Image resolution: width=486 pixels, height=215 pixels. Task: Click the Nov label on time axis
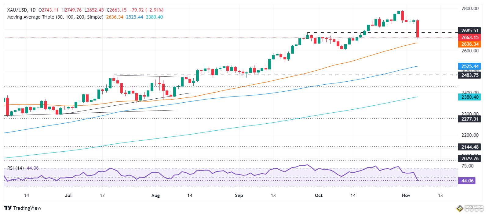pos(406,196)
